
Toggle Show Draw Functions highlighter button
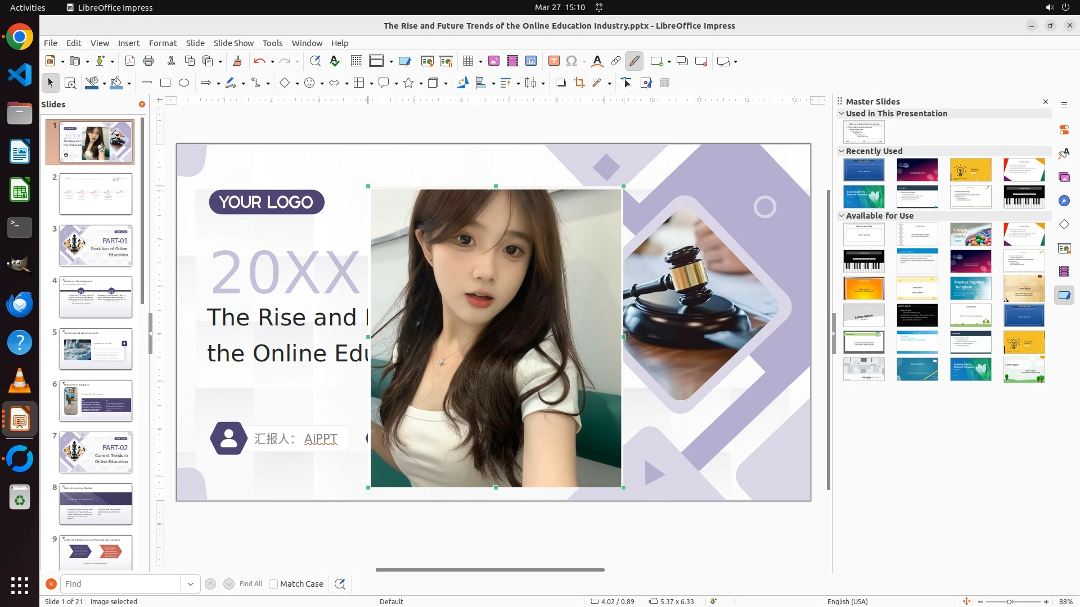[634, 61]
